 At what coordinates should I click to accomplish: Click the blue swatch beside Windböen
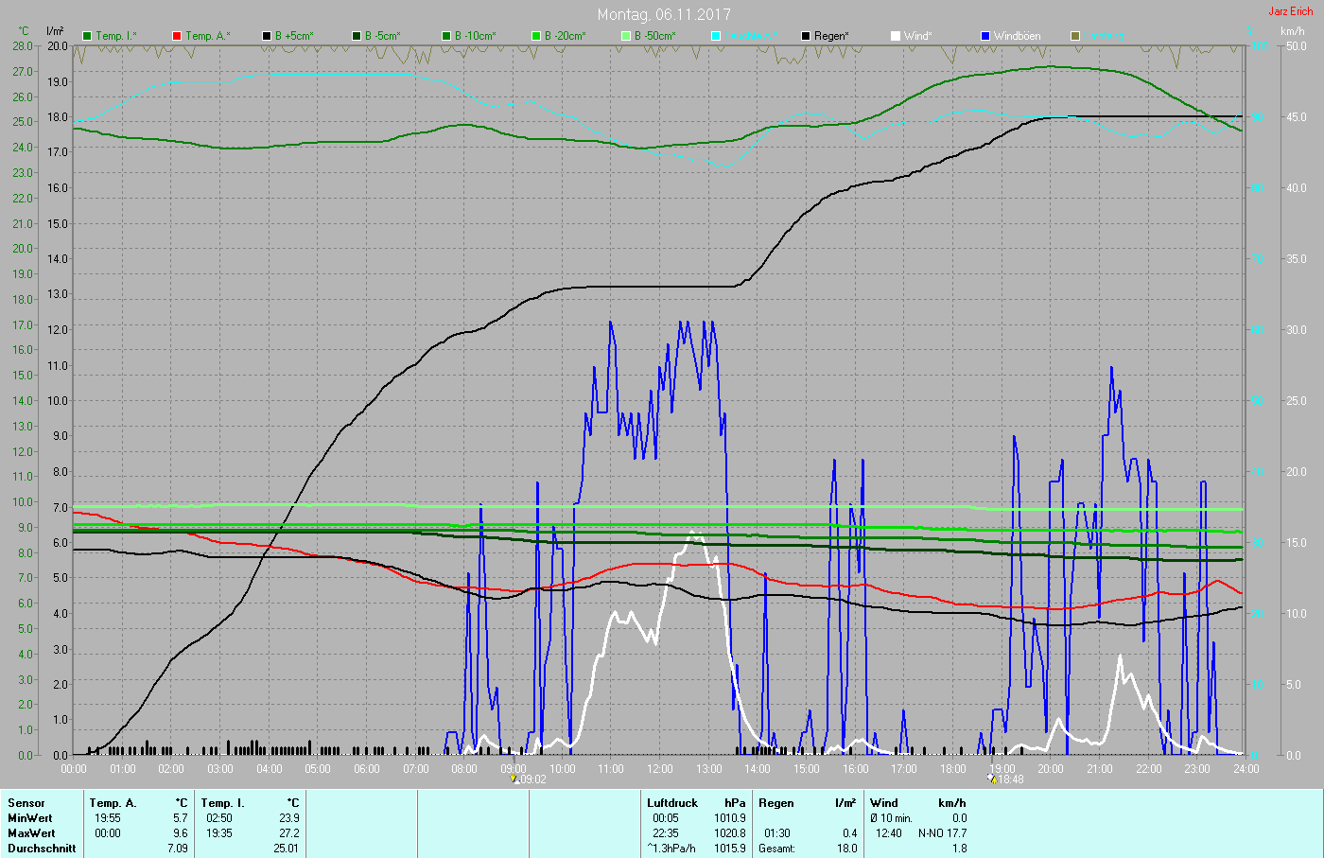[x=985, y=36]
